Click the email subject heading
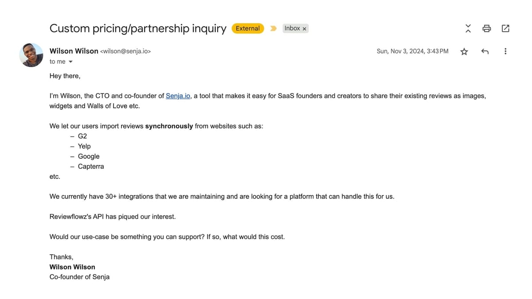The image size is (532, 299). [138, 28]
